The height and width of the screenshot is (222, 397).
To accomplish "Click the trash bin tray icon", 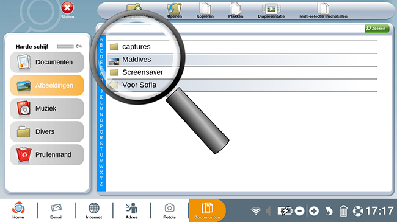I will click(343, 210).
